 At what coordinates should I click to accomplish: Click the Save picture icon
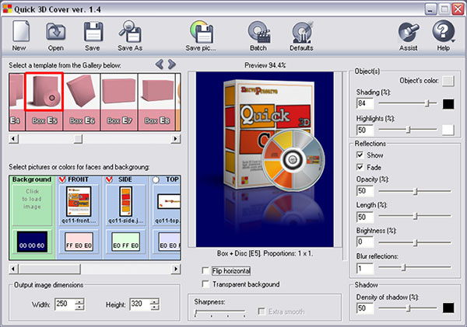pyautogui.click(x=203, y=32)
